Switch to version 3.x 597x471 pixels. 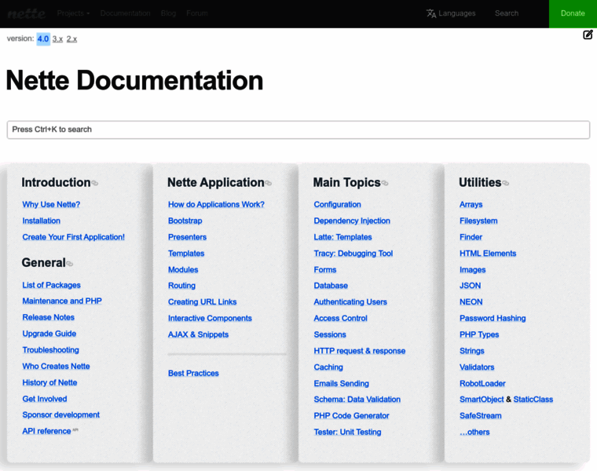tap(57, 38)
